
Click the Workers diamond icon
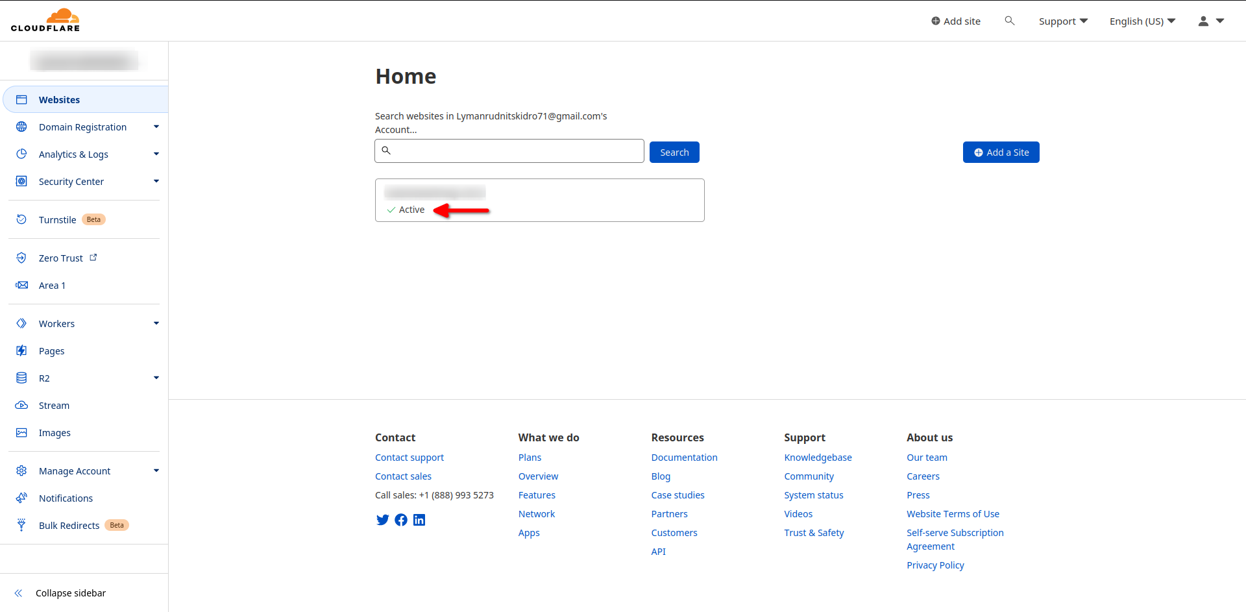(x=21, y=323)
